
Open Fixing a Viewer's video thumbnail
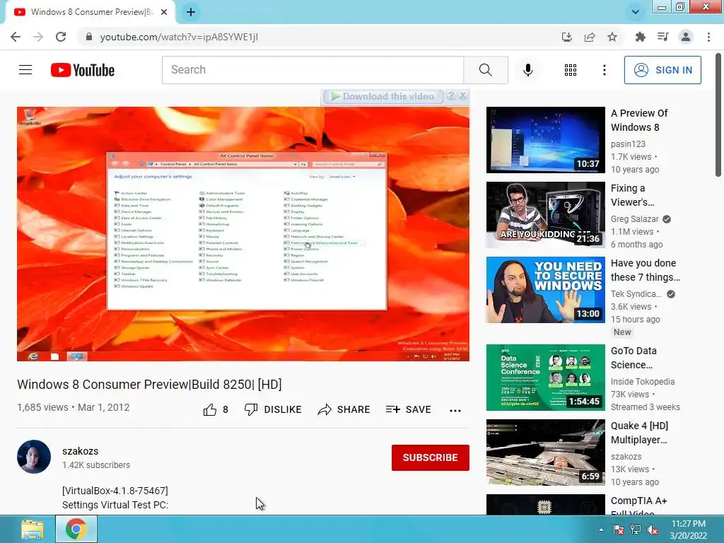[x=545, y=215]
